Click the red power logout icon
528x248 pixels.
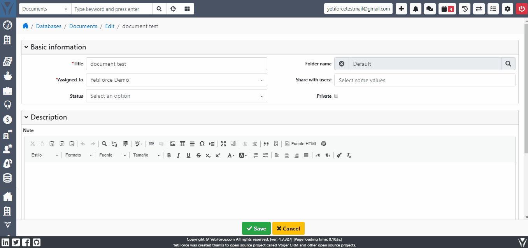522,9
